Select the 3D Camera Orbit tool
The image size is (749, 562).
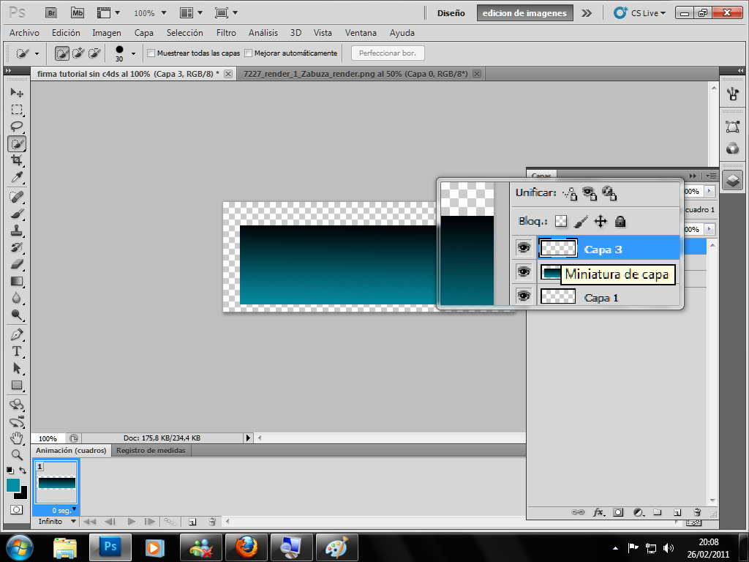tap(17, 421)
